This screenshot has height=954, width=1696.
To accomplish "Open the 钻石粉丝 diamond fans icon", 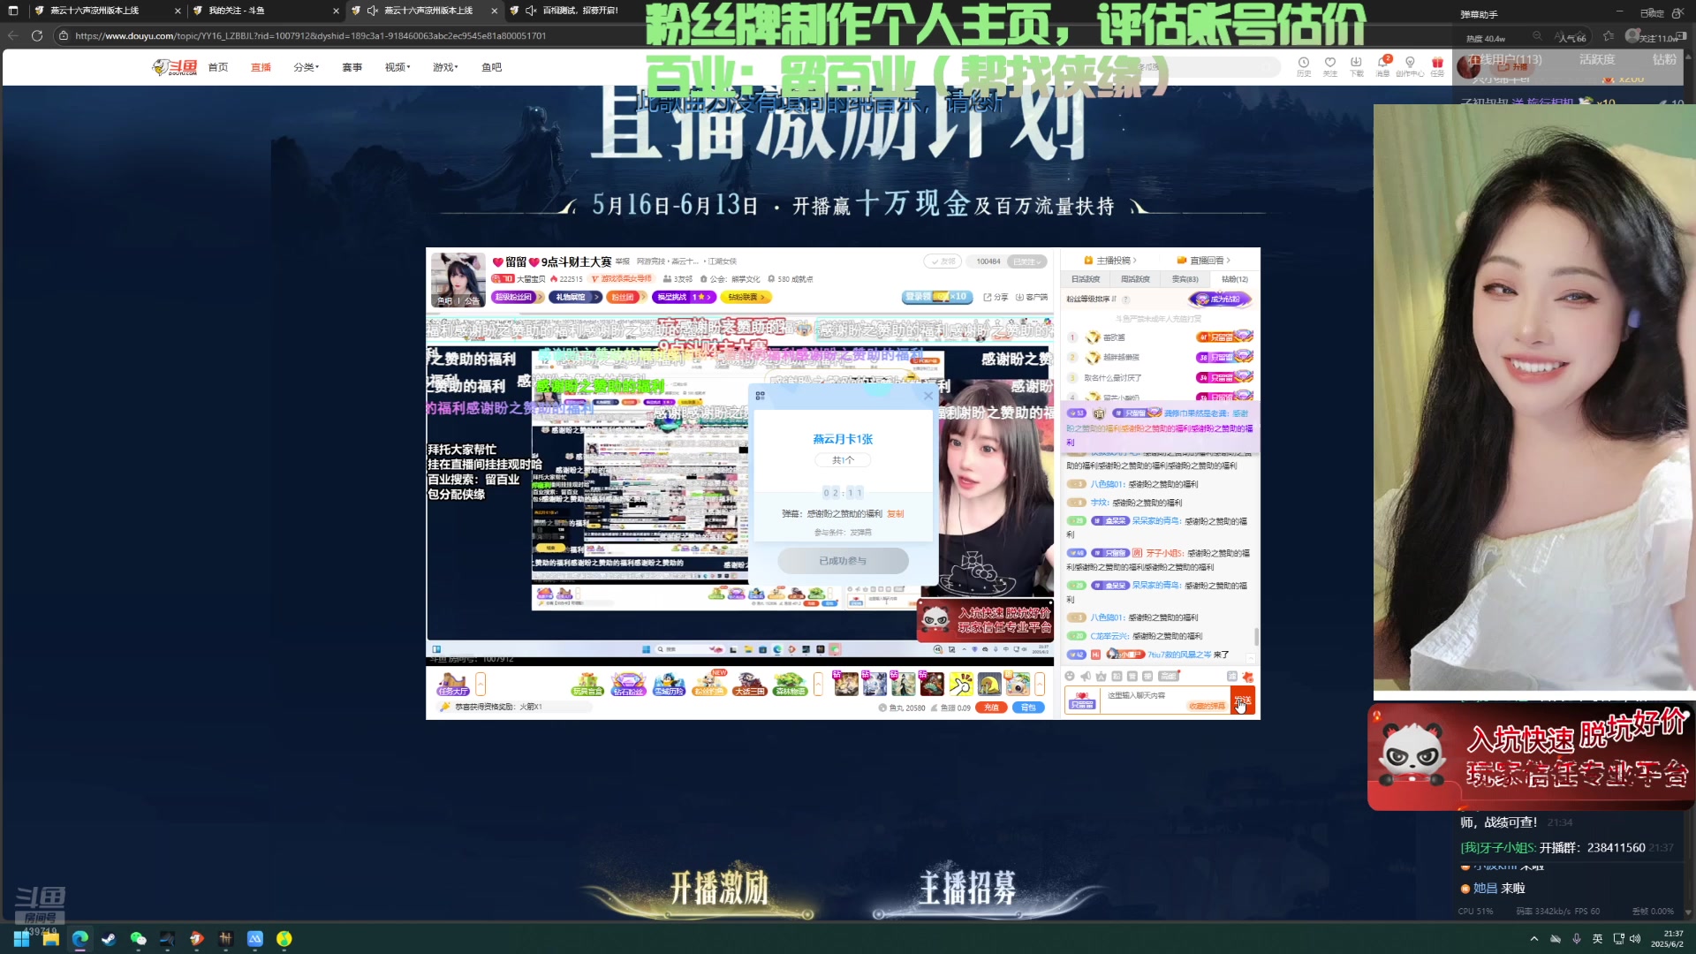I will pos(628,684).
